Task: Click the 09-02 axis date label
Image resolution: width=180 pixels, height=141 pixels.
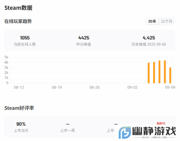Action: [x=132, y=88]
